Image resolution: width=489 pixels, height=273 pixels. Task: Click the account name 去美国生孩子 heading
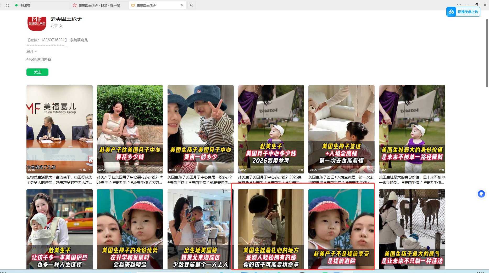click(66, 19)
